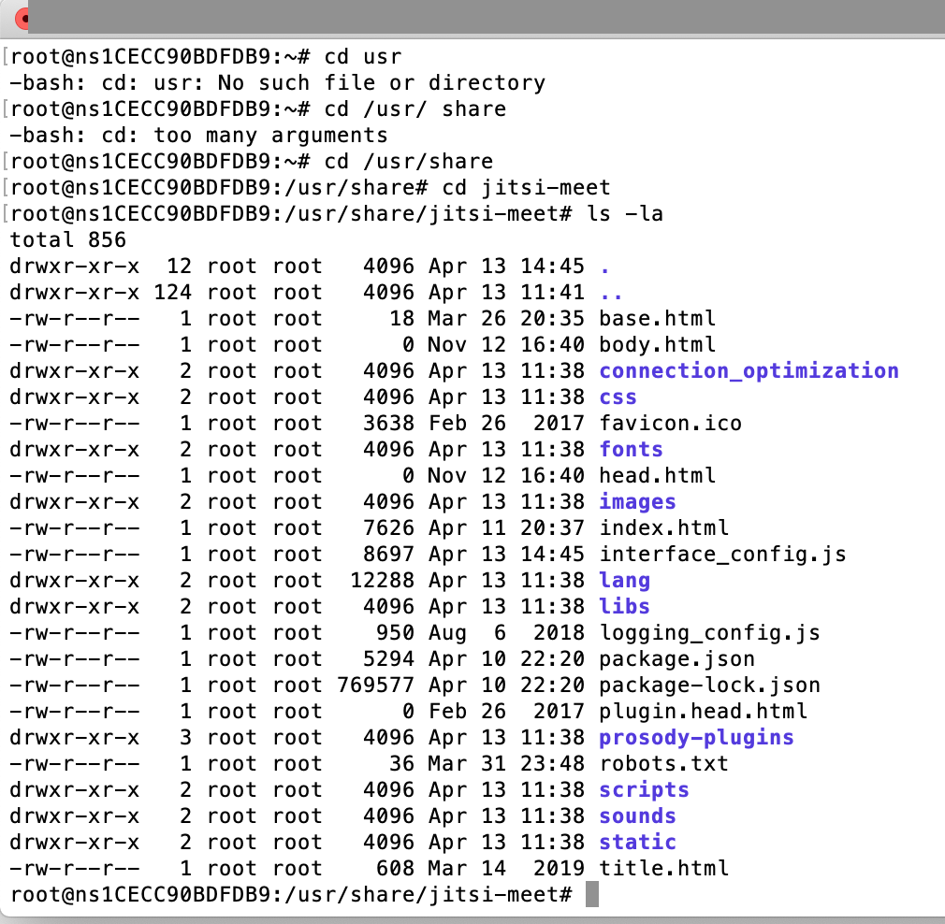The width and height of the screenshot is (945, 924).
Task: Select the libs directory entry
Action: click(624, 606)
